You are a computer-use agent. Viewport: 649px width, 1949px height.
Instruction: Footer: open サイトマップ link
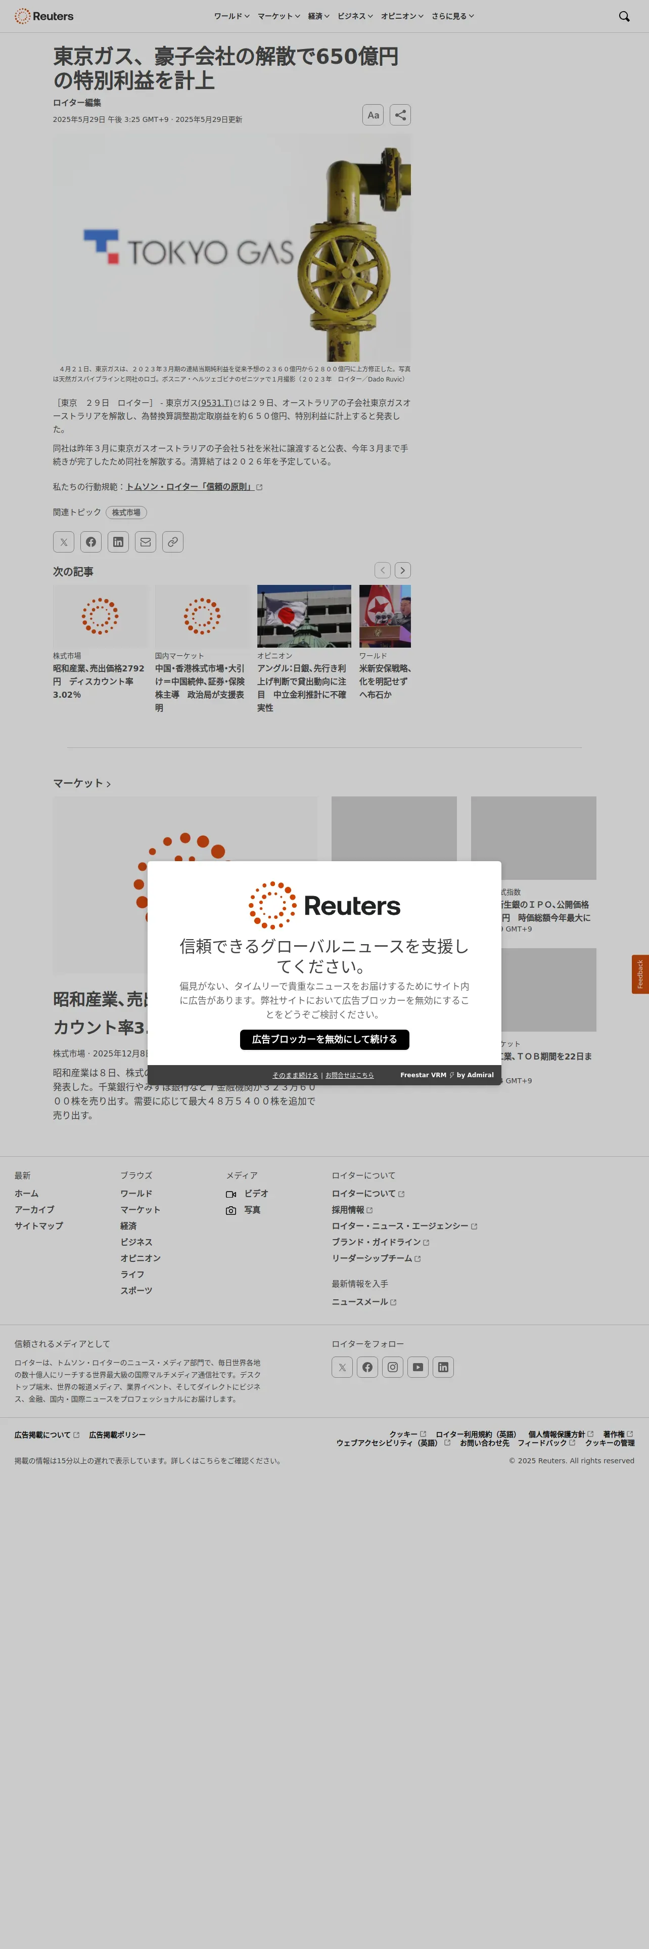[x=38, y=1226]
